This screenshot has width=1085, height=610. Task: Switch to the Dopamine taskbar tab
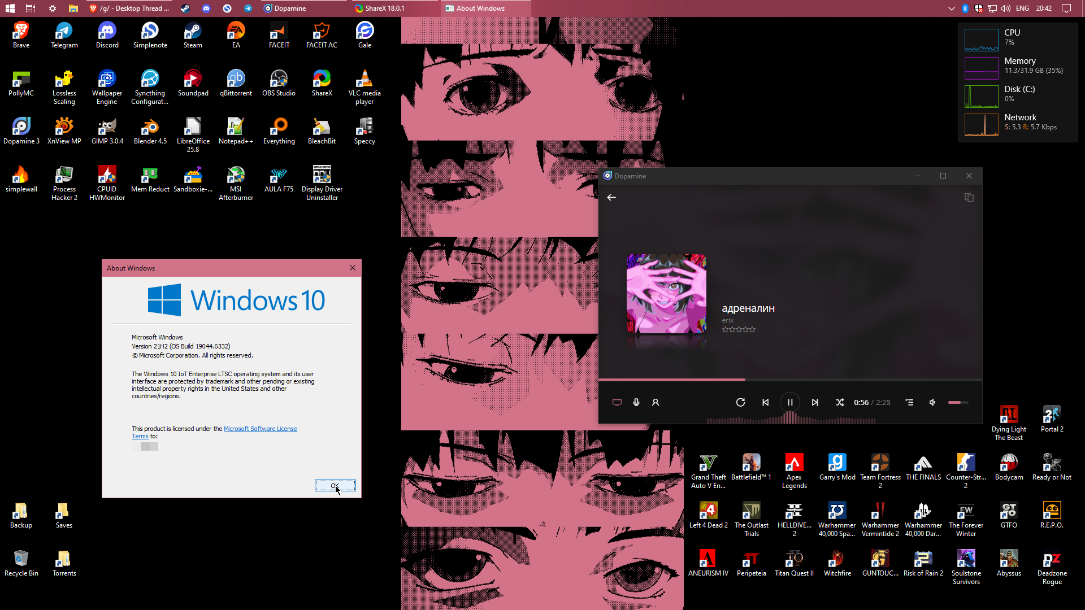pos(290,8)
